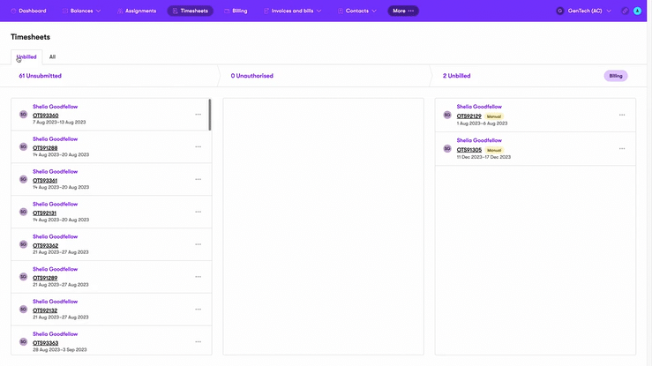The height and width of the screenshot is (366, 652).
Task: Open the Assignments page
Action: 137,11
